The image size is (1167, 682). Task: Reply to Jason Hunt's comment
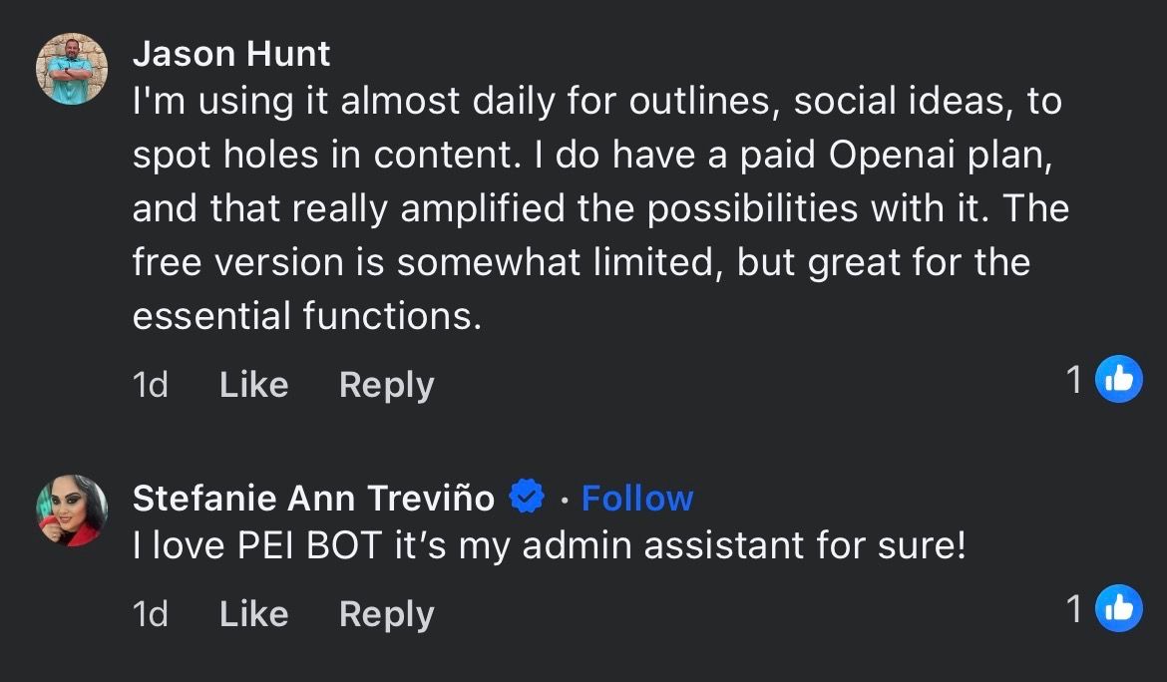[x=386, y=385]
